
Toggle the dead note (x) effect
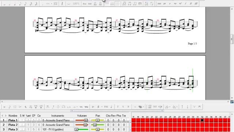click(4, 107)
